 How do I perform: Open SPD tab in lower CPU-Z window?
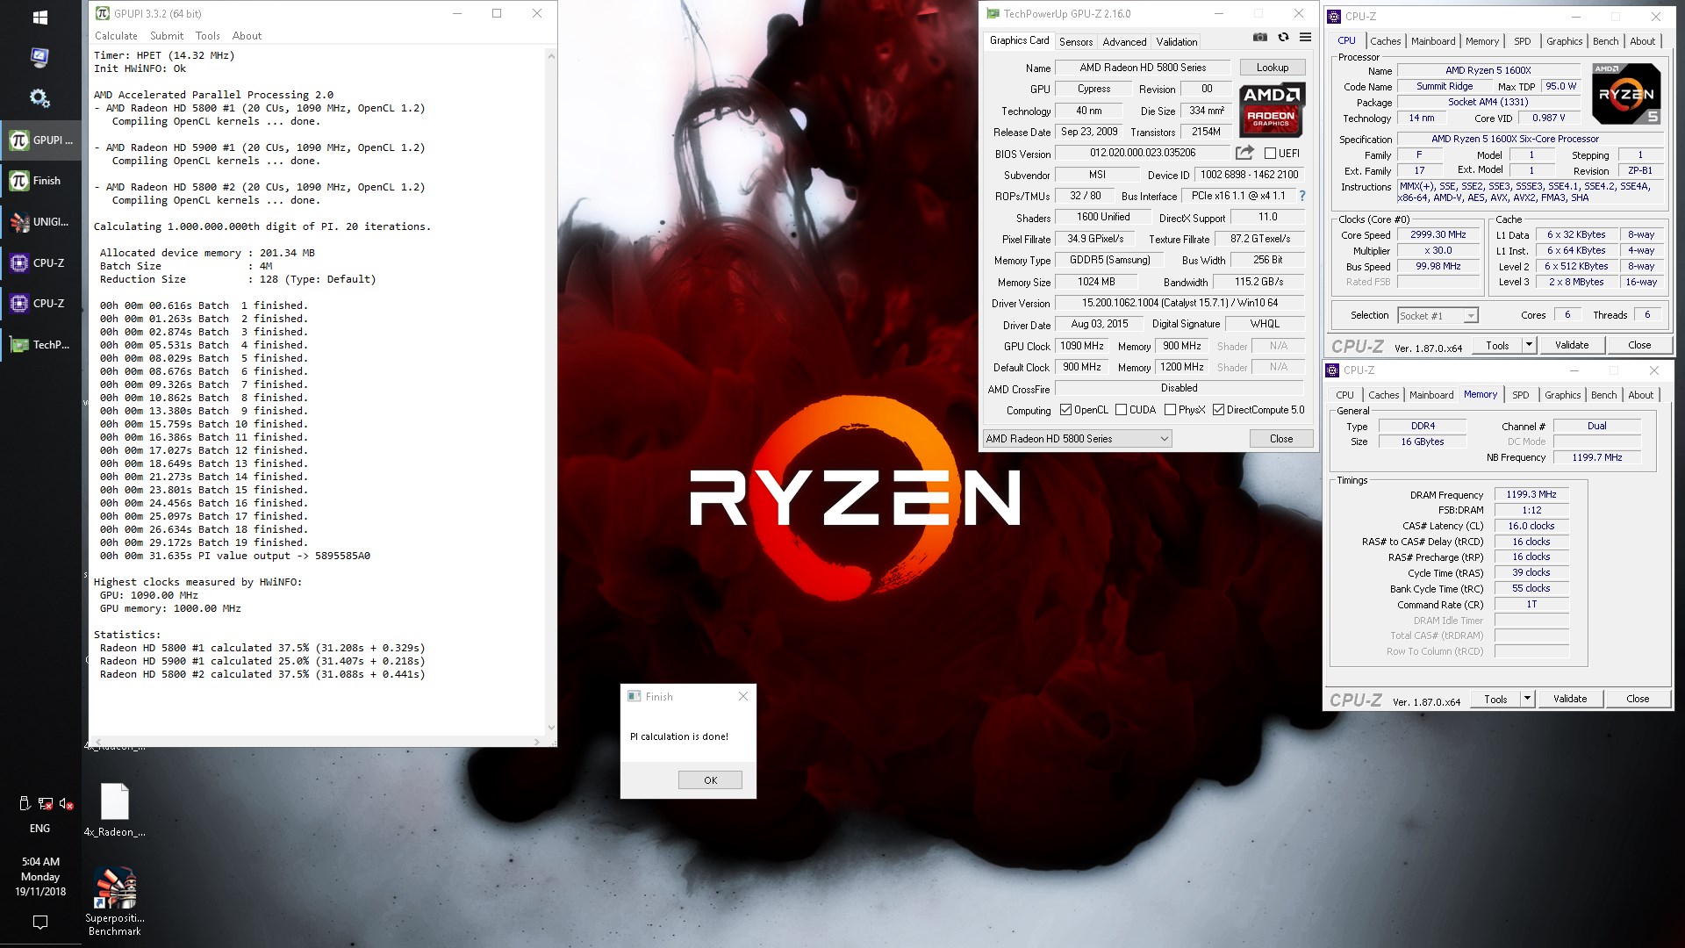pyautogui.click(x=1521, y=395)
